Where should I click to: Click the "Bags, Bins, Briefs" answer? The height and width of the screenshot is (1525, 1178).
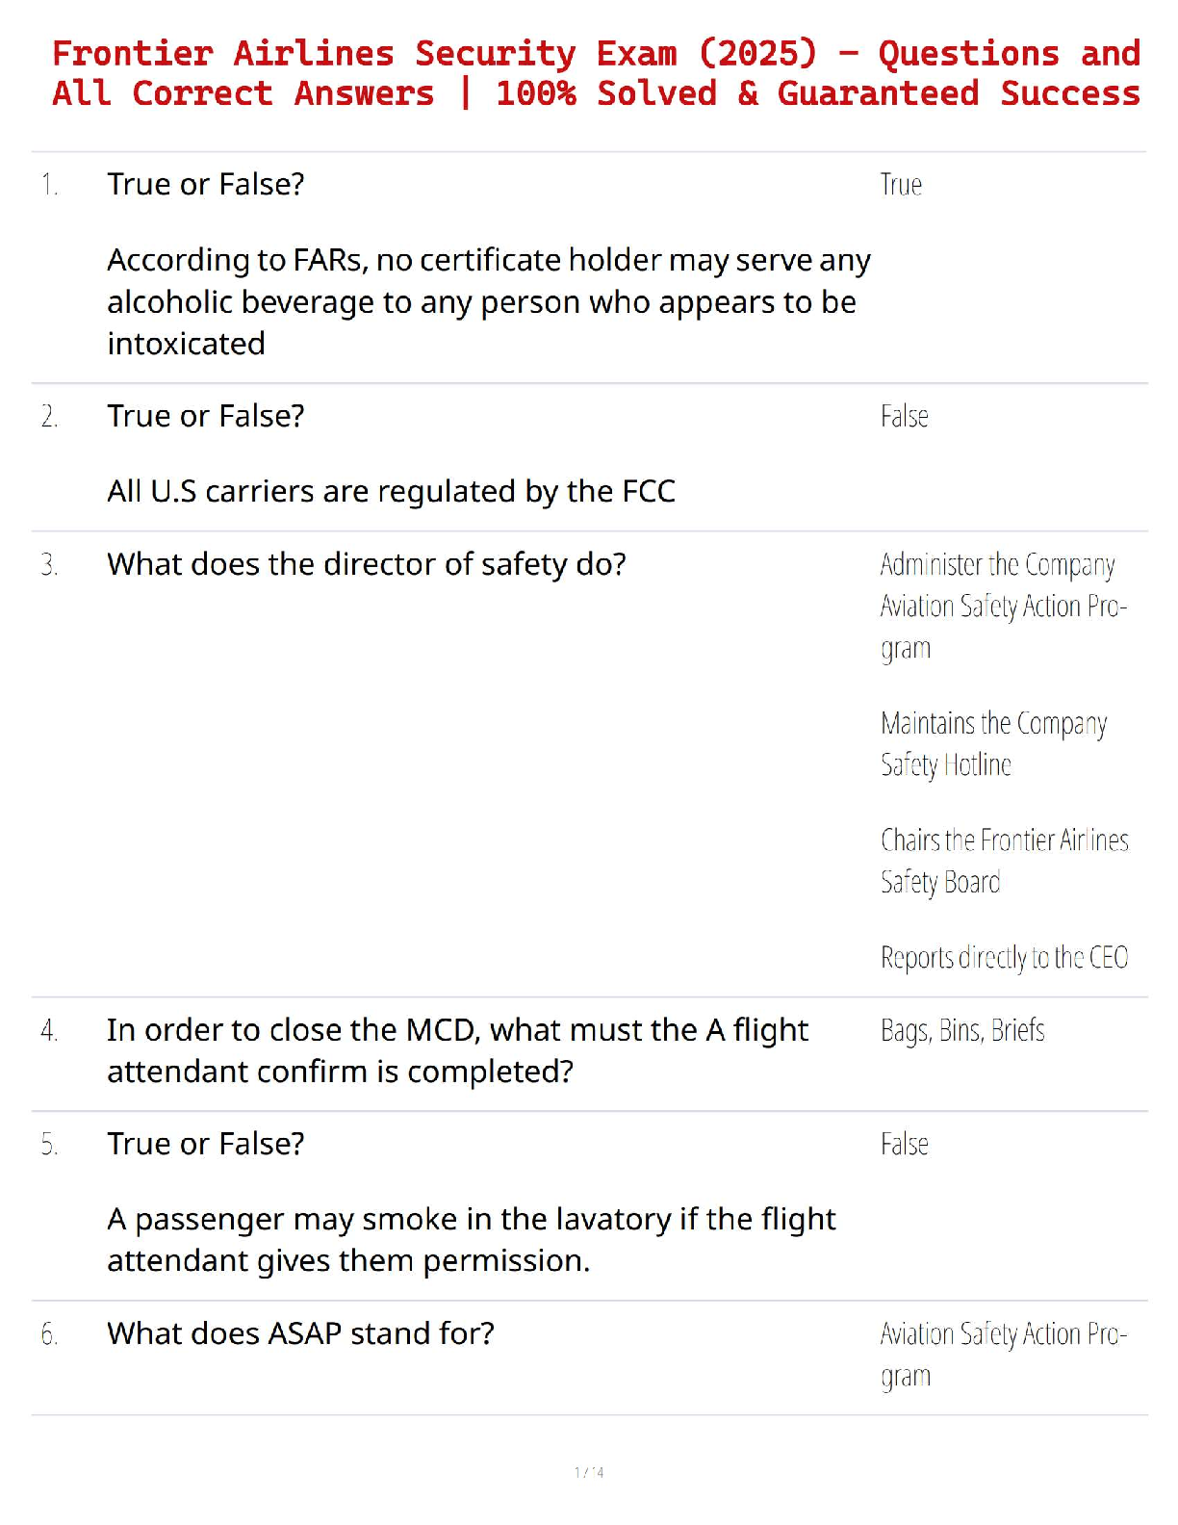pyautogui.click(x=962, y=1030)
